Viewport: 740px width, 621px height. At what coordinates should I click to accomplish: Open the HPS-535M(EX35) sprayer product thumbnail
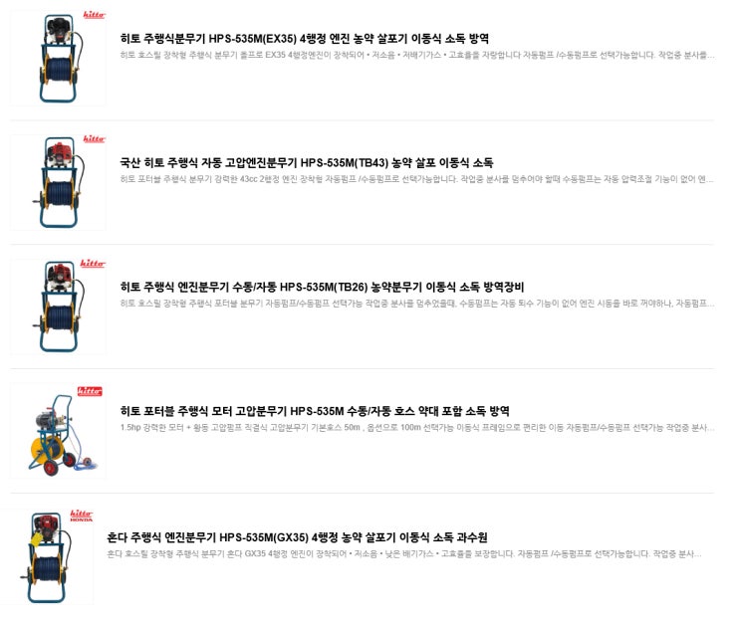click(x=58, y=58)
